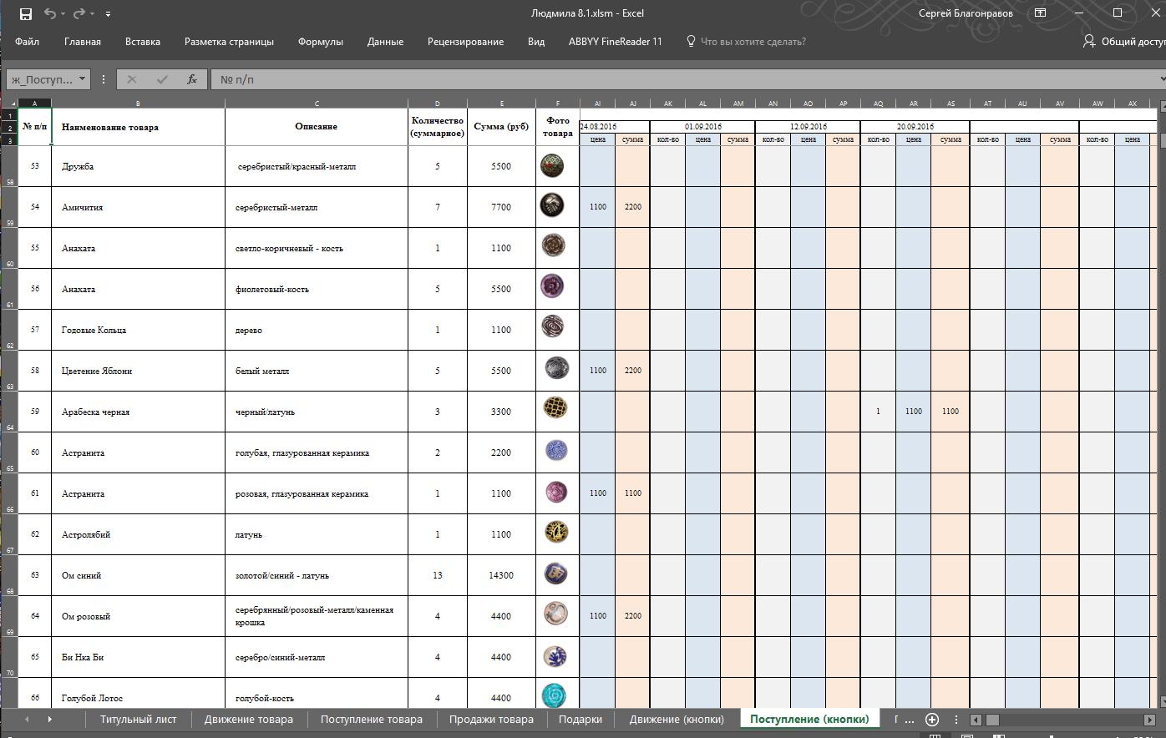Open the Данные ribbon tab
This screenshot has height=738, width=1166.
tap(385, 42)
